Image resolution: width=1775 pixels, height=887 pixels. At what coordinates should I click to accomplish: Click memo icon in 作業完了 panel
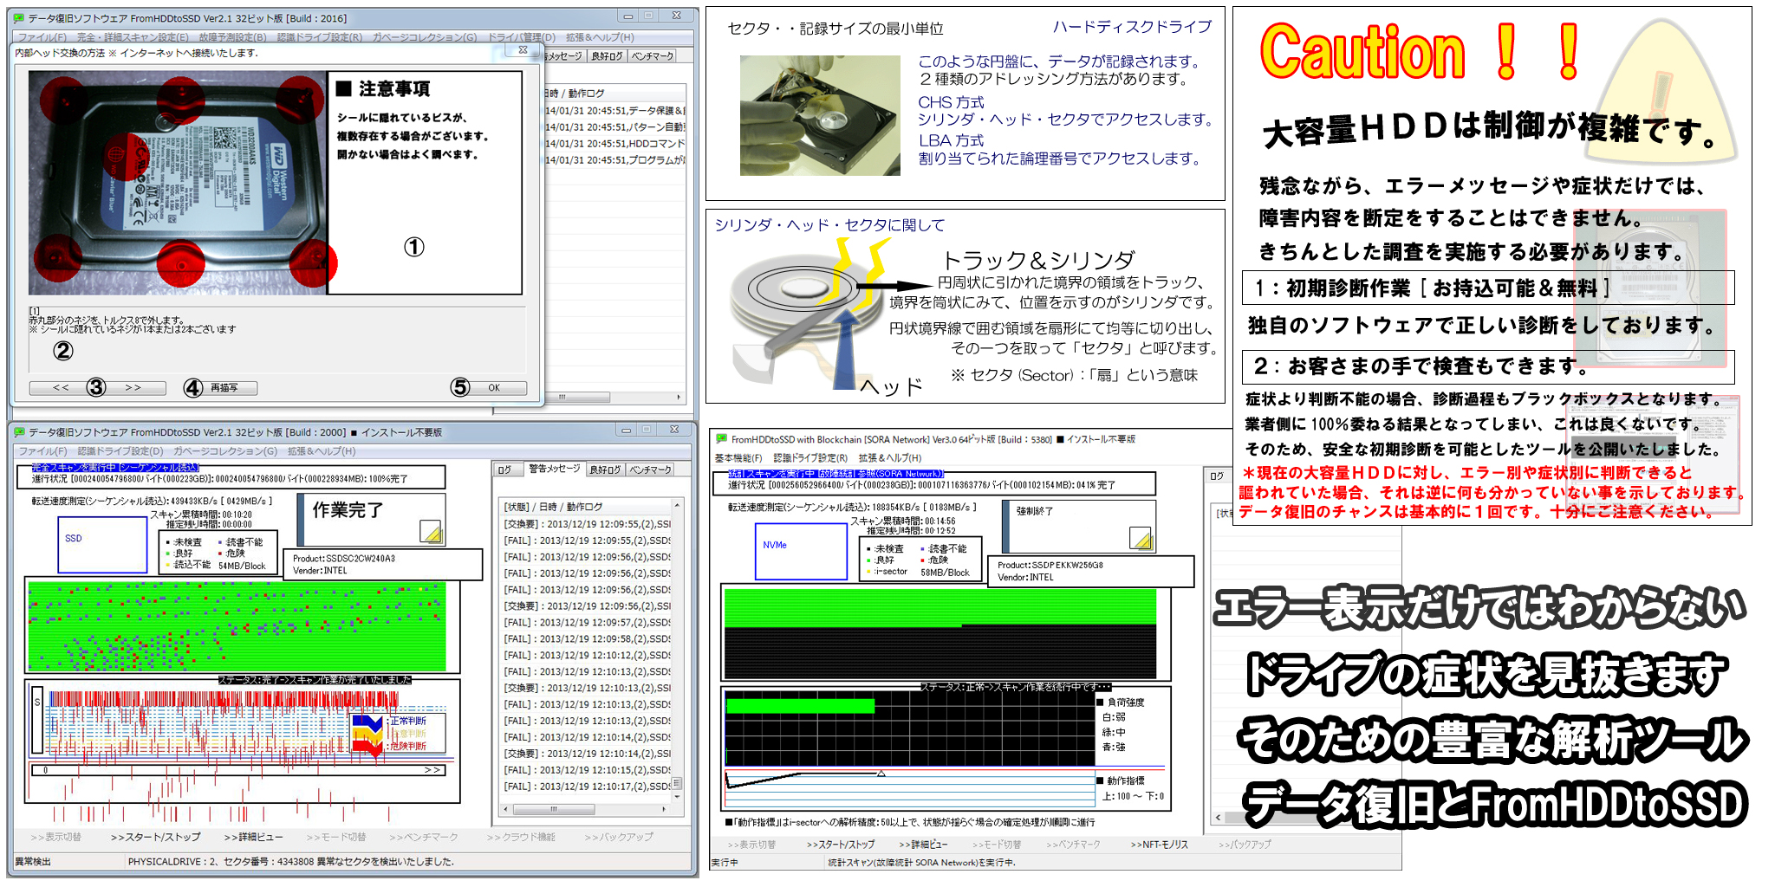(431, 532)
